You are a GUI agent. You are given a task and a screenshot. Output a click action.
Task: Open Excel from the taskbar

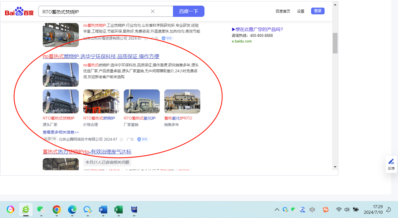pyautogui.click(x=118, y=210)
